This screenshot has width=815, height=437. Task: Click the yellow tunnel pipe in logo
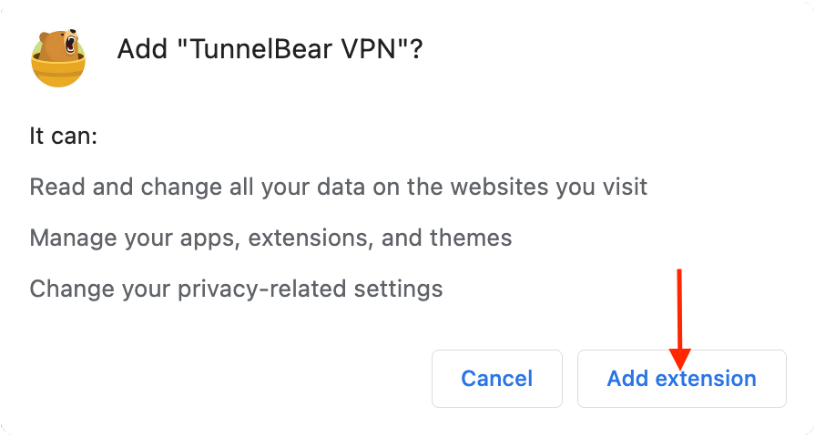pos(58,72)
